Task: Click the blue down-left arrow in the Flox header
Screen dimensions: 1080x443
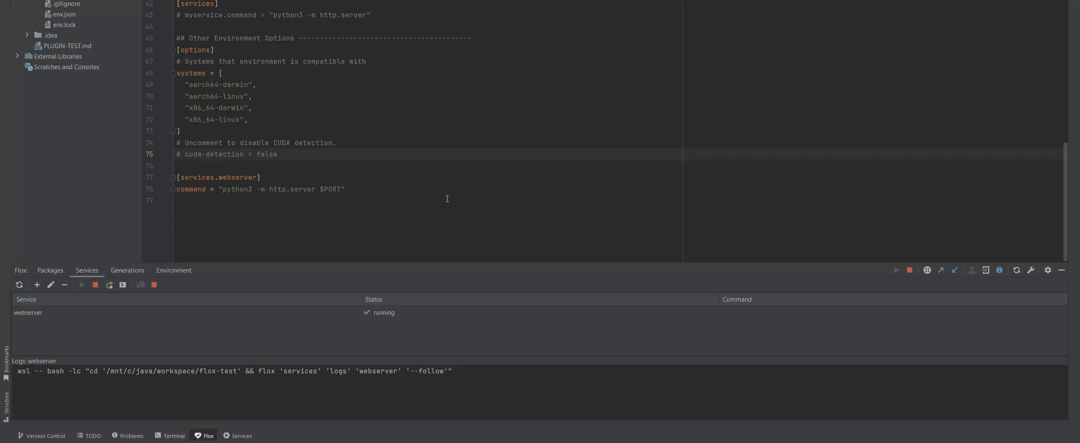Action: pos(955,270)
